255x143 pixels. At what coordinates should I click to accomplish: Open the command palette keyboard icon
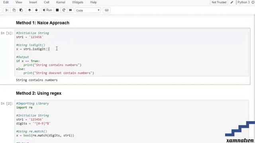tap(107, 10)
